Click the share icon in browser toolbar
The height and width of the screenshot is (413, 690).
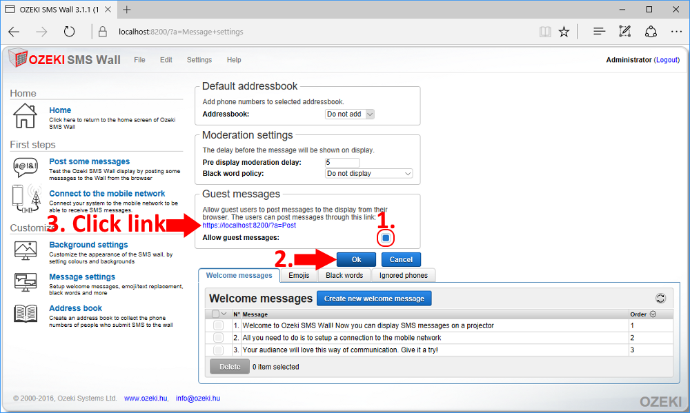tap(651, 32)
